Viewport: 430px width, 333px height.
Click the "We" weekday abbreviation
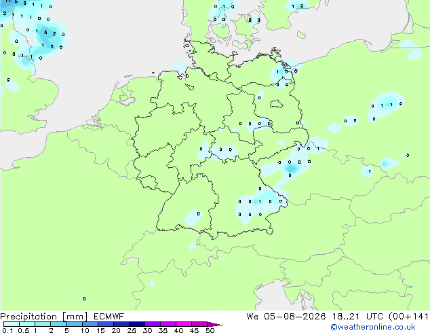pos(252,317)
